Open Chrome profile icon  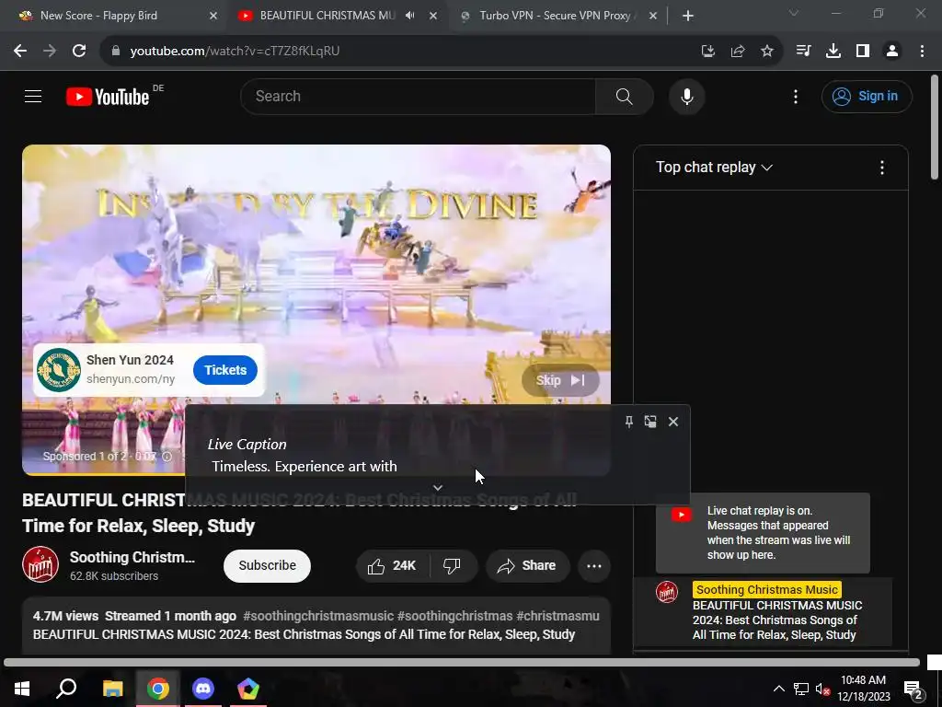click(892, 52)
